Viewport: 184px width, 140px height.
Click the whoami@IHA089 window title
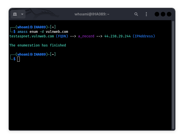point(92,14)
